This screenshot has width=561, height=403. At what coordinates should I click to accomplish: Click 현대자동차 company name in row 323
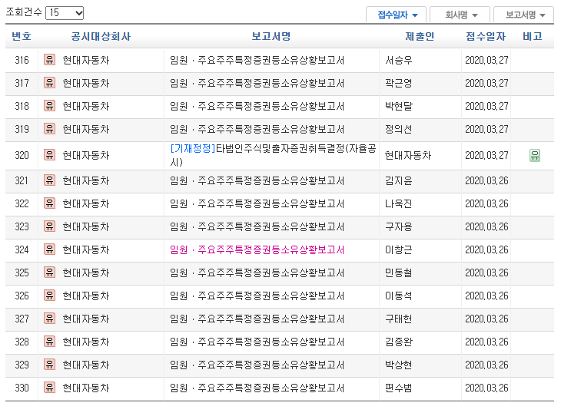pyautogui.click(x=86, y=226)
